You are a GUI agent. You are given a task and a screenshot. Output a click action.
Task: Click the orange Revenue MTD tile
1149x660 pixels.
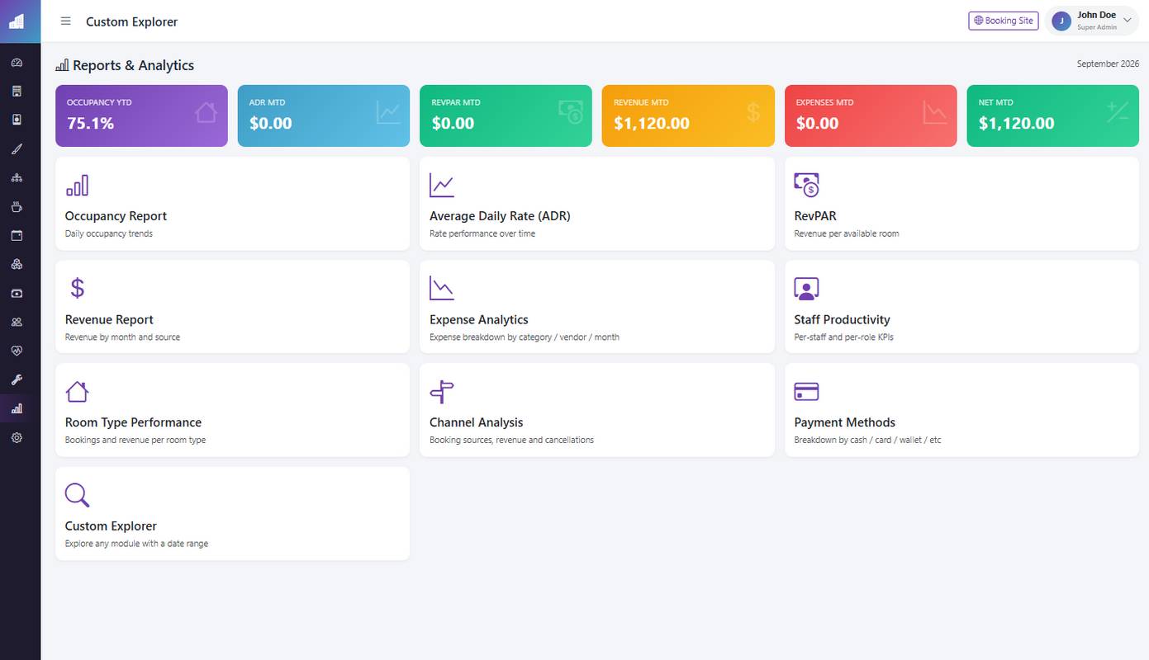[688, 115]
